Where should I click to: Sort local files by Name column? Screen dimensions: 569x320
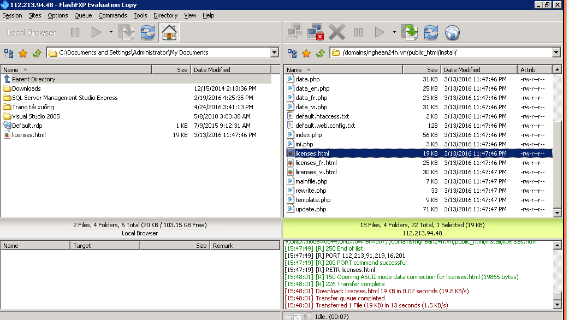point(76,70)
